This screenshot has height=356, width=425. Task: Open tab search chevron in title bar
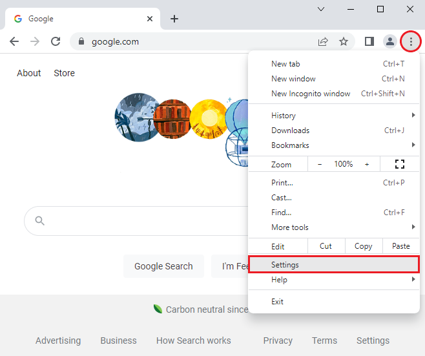321,9
